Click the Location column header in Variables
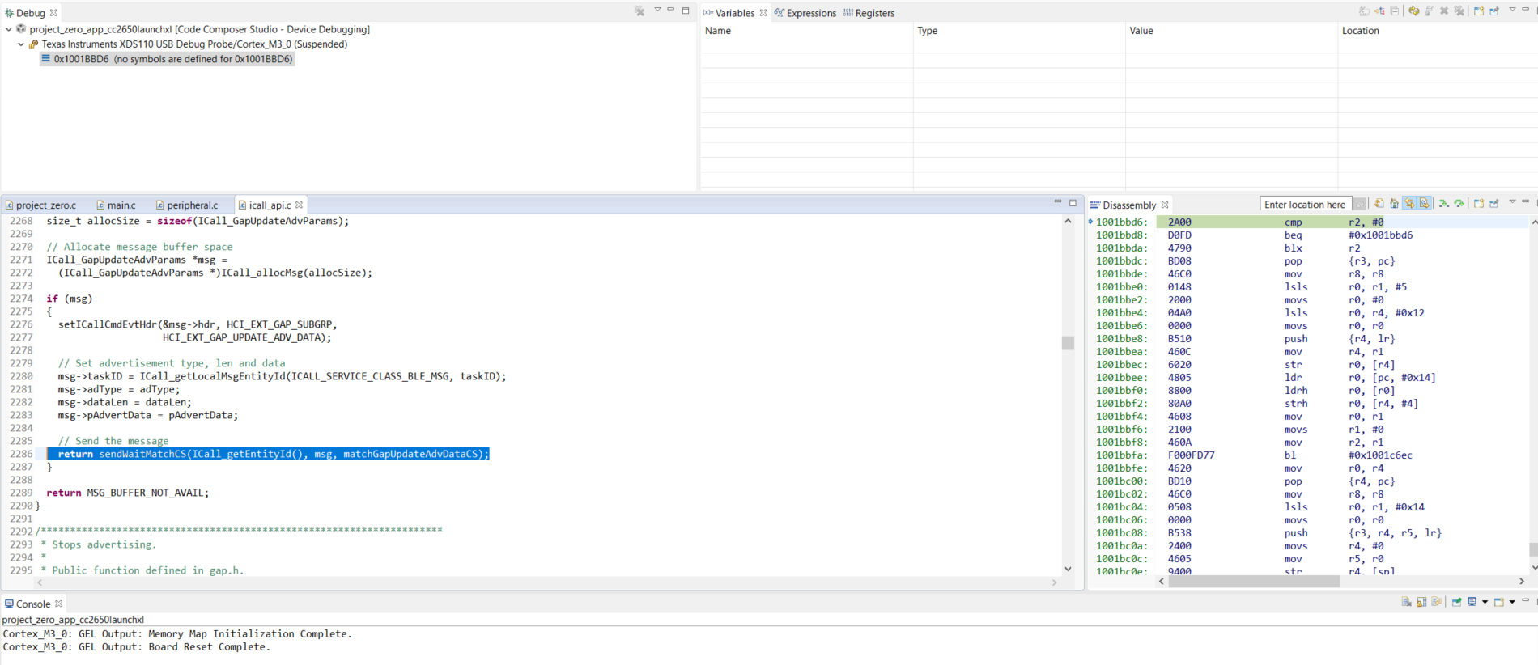 (x=1438, y=31)
